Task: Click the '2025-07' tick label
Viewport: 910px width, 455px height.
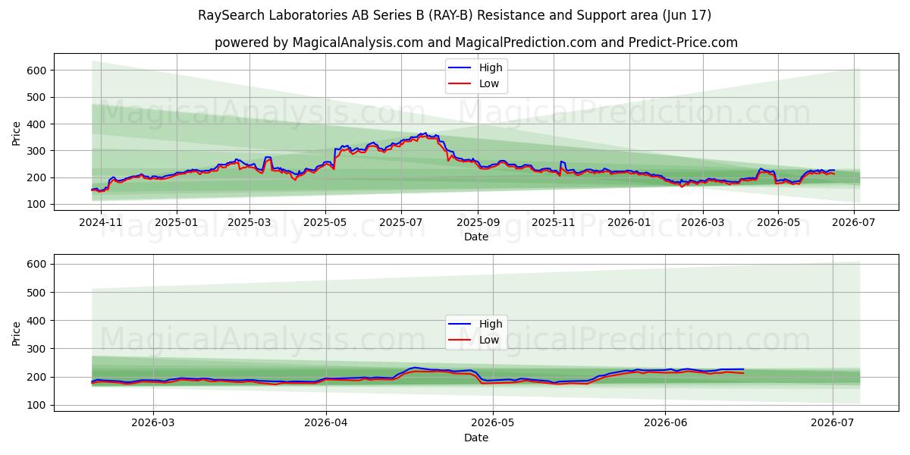Action: 400,222
